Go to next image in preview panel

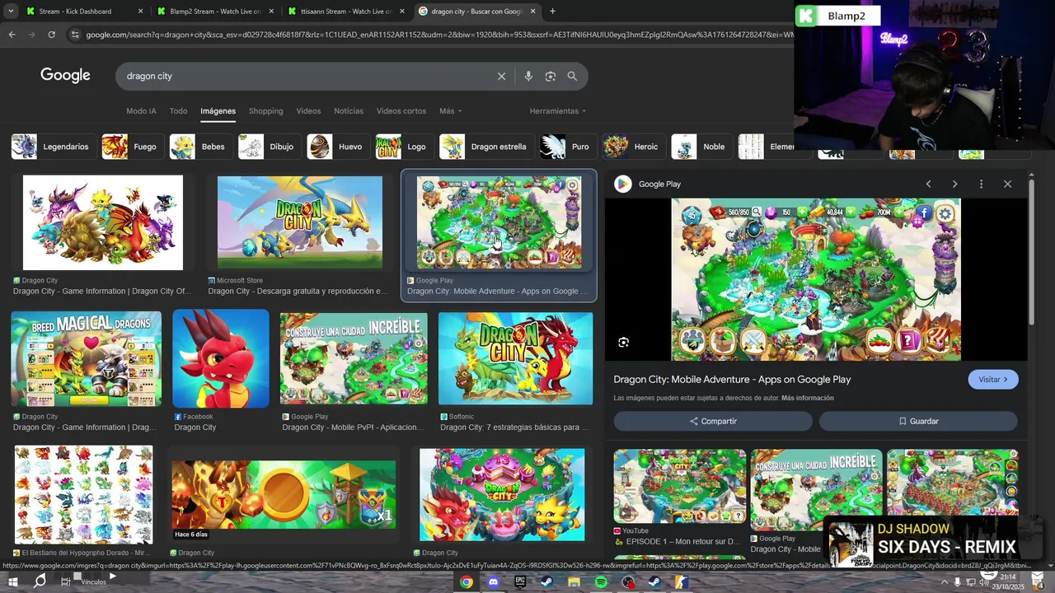(x=954, y=184)
